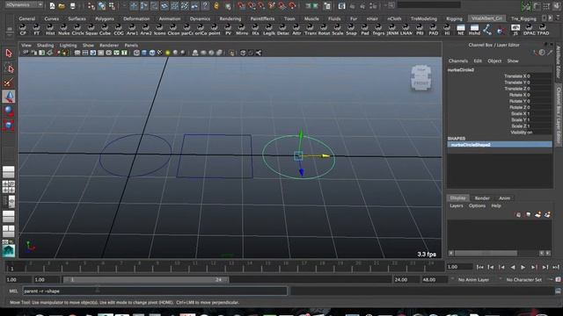Select the arrow Select tool
The image size is (563, 316).
(9, 54)
